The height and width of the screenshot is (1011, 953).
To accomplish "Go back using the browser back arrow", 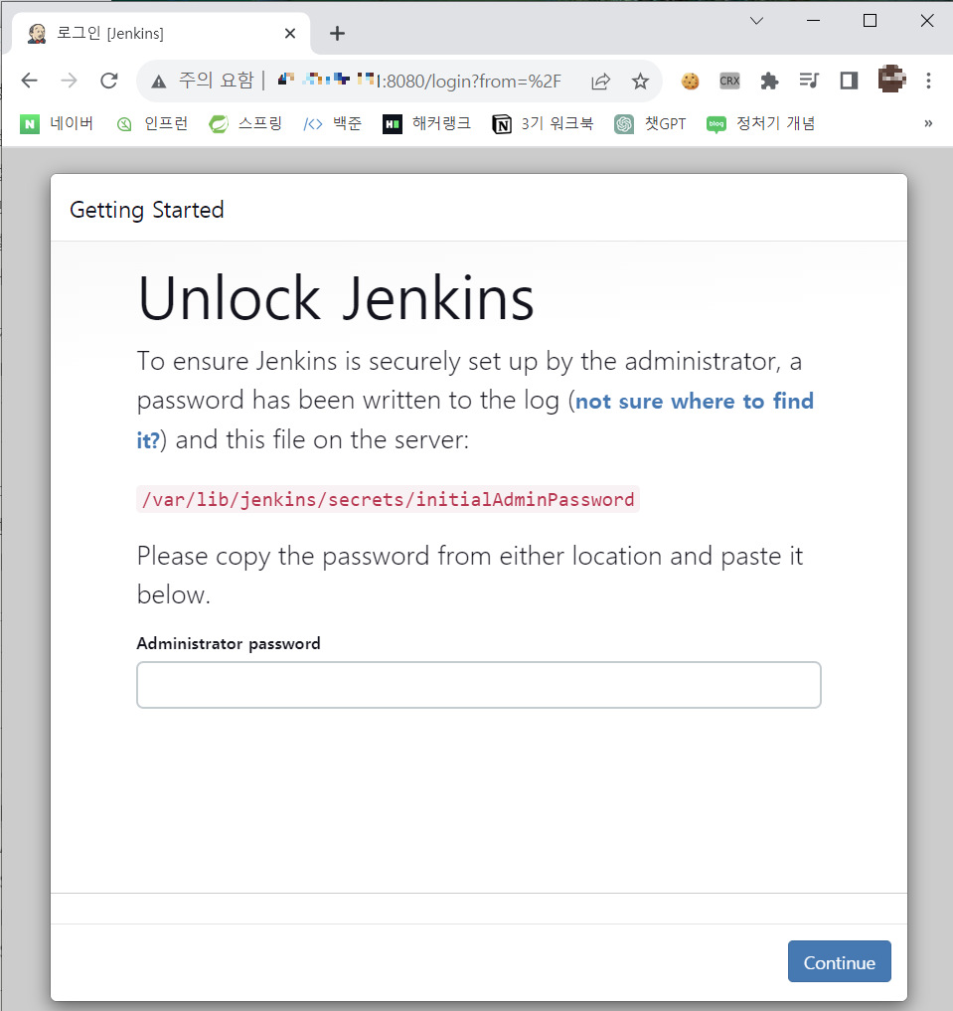I will click(x=30, y=81).
